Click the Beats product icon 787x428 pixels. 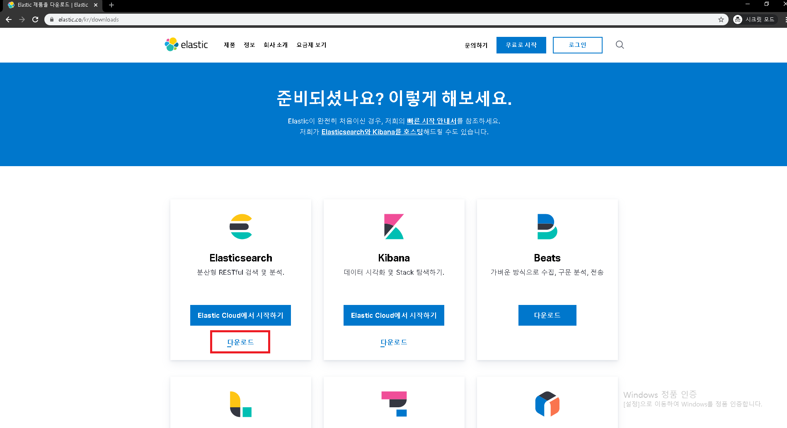(x=547, y=227)
